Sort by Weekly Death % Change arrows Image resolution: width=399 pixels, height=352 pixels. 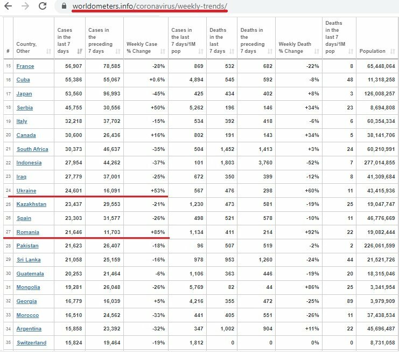pos(317,51)
